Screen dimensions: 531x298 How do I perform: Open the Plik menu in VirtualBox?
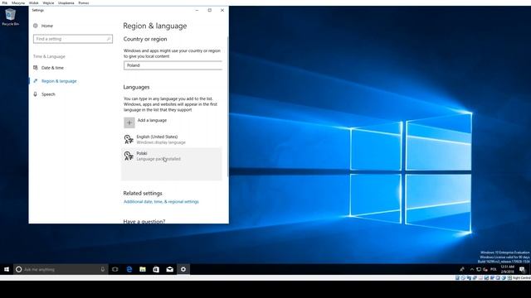(x=5, y=3)
